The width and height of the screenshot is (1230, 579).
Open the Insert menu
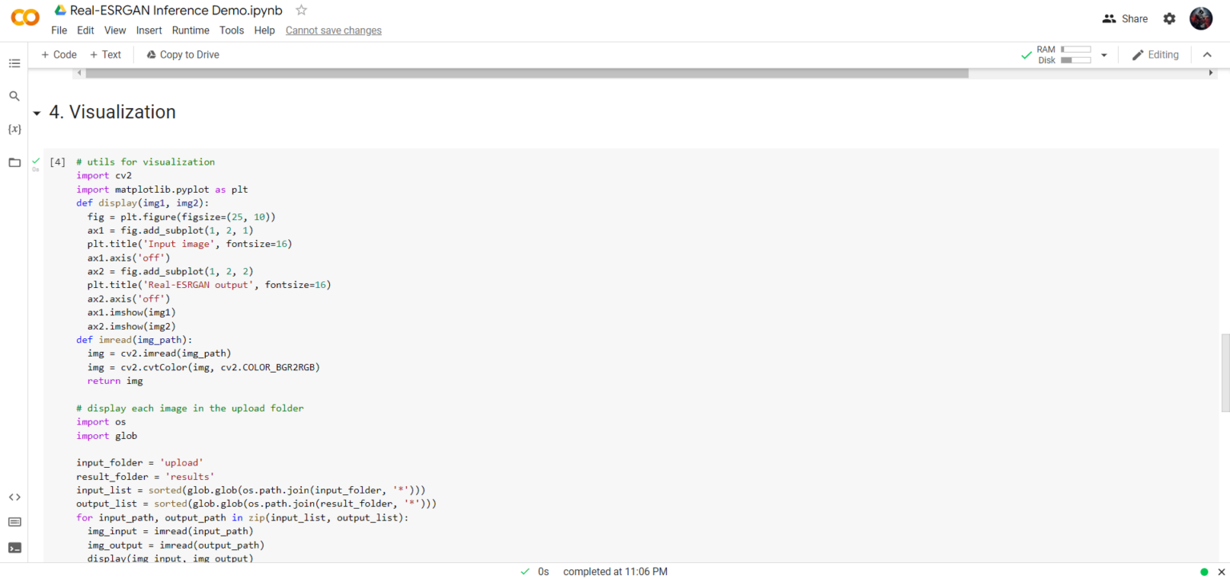(149, 30)
